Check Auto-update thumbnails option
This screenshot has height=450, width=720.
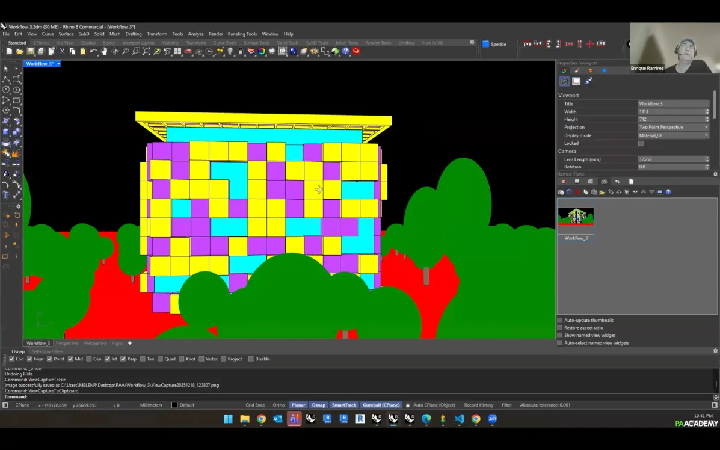pyautogui.click(x=560, y=320)
